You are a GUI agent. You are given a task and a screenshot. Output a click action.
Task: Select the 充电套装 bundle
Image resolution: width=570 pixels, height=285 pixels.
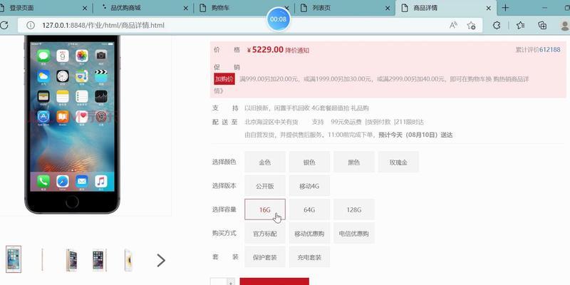tap(309, 257)
